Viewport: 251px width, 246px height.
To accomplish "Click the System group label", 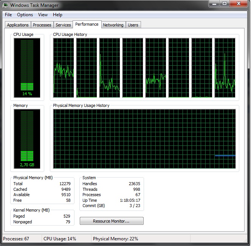I will click(x=89, y=178).
